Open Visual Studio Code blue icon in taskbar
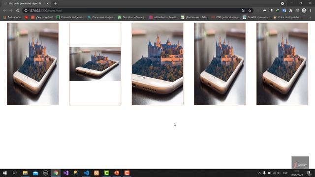The height and width of the screenshot is (177, 315). click(86, 173)
